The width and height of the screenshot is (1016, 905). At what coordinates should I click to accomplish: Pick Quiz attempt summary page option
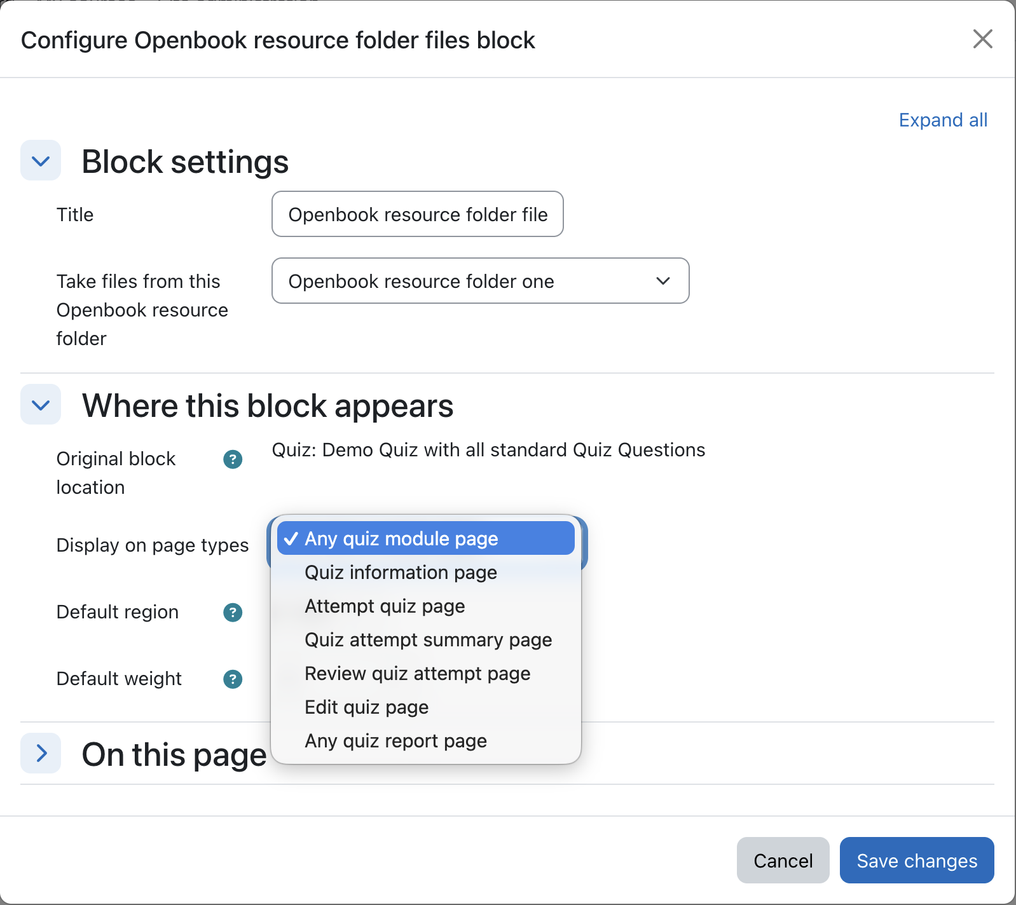426,640
